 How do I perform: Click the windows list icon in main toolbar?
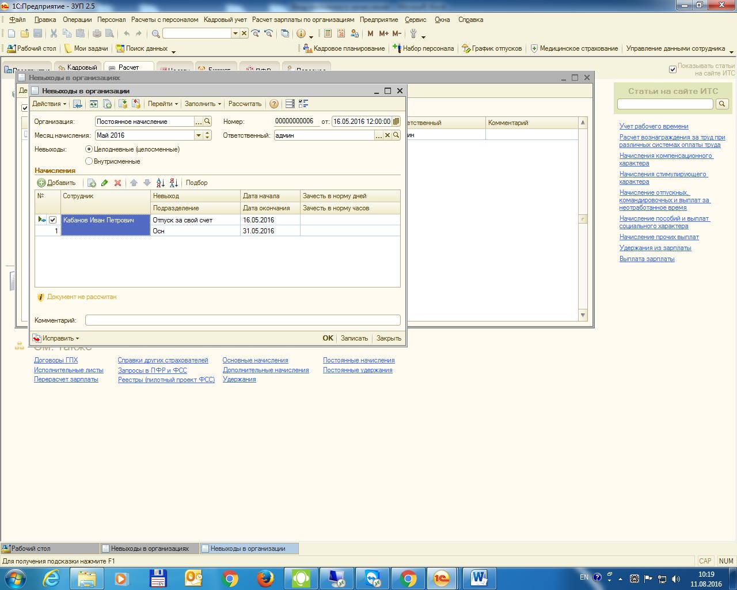[x=284, y=33]
